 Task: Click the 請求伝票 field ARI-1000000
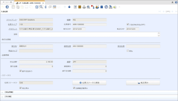click(90, 46)
